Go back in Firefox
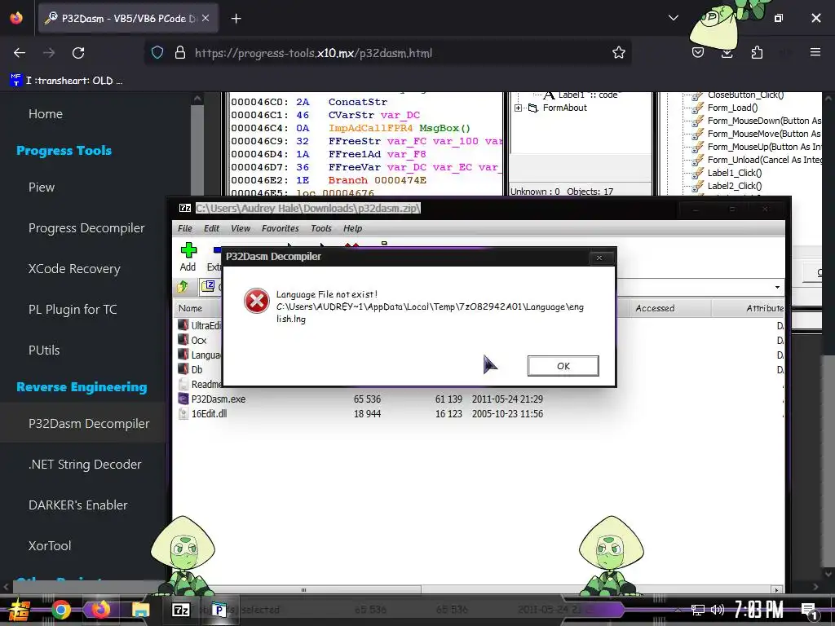The width and height of the screenshot is (835, 626). pyautogui.click(x=20, y=53)
